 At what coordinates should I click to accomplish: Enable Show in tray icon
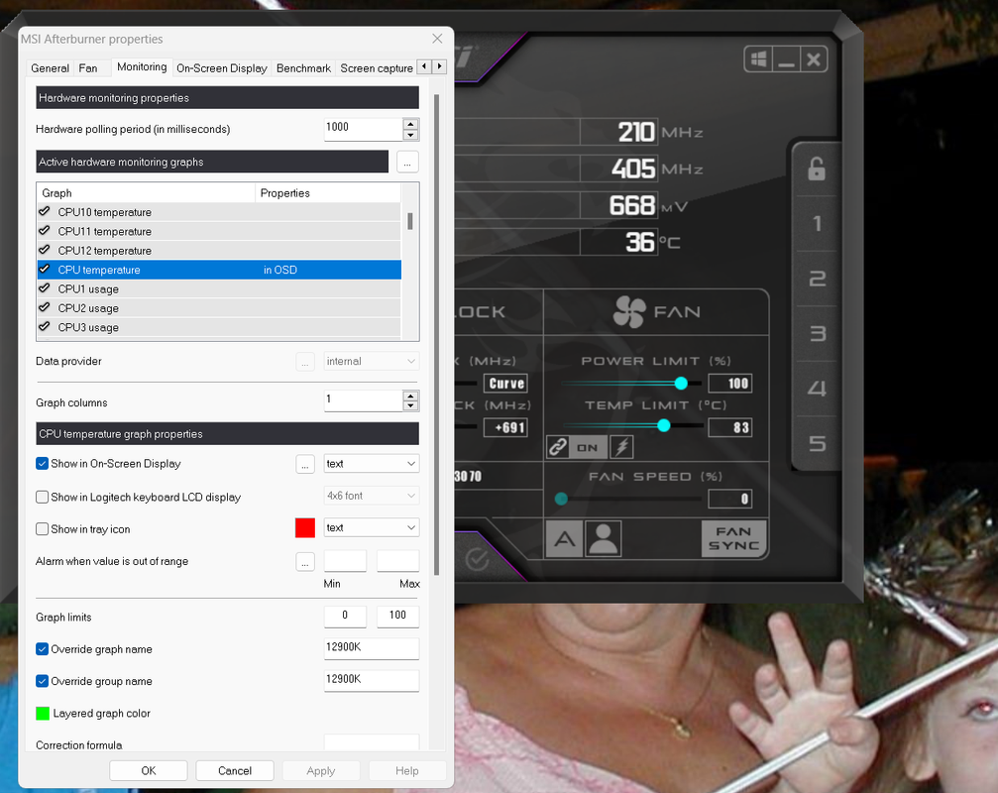point(42,529)
